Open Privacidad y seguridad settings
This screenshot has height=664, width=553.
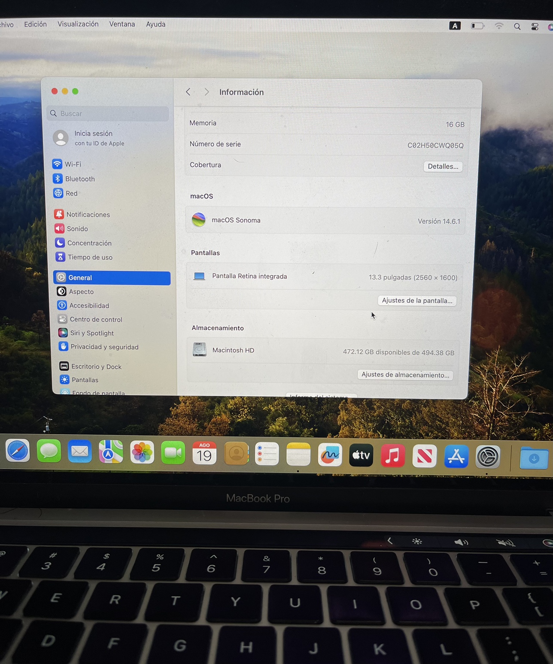click(99, 347)
